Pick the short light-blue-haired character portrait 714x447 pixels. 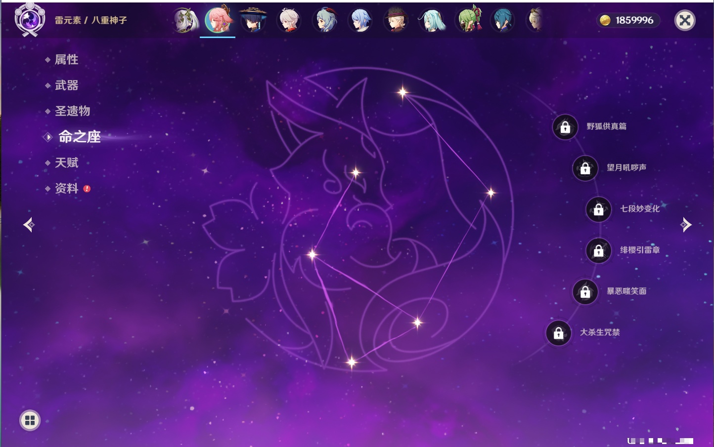(360, 20)
